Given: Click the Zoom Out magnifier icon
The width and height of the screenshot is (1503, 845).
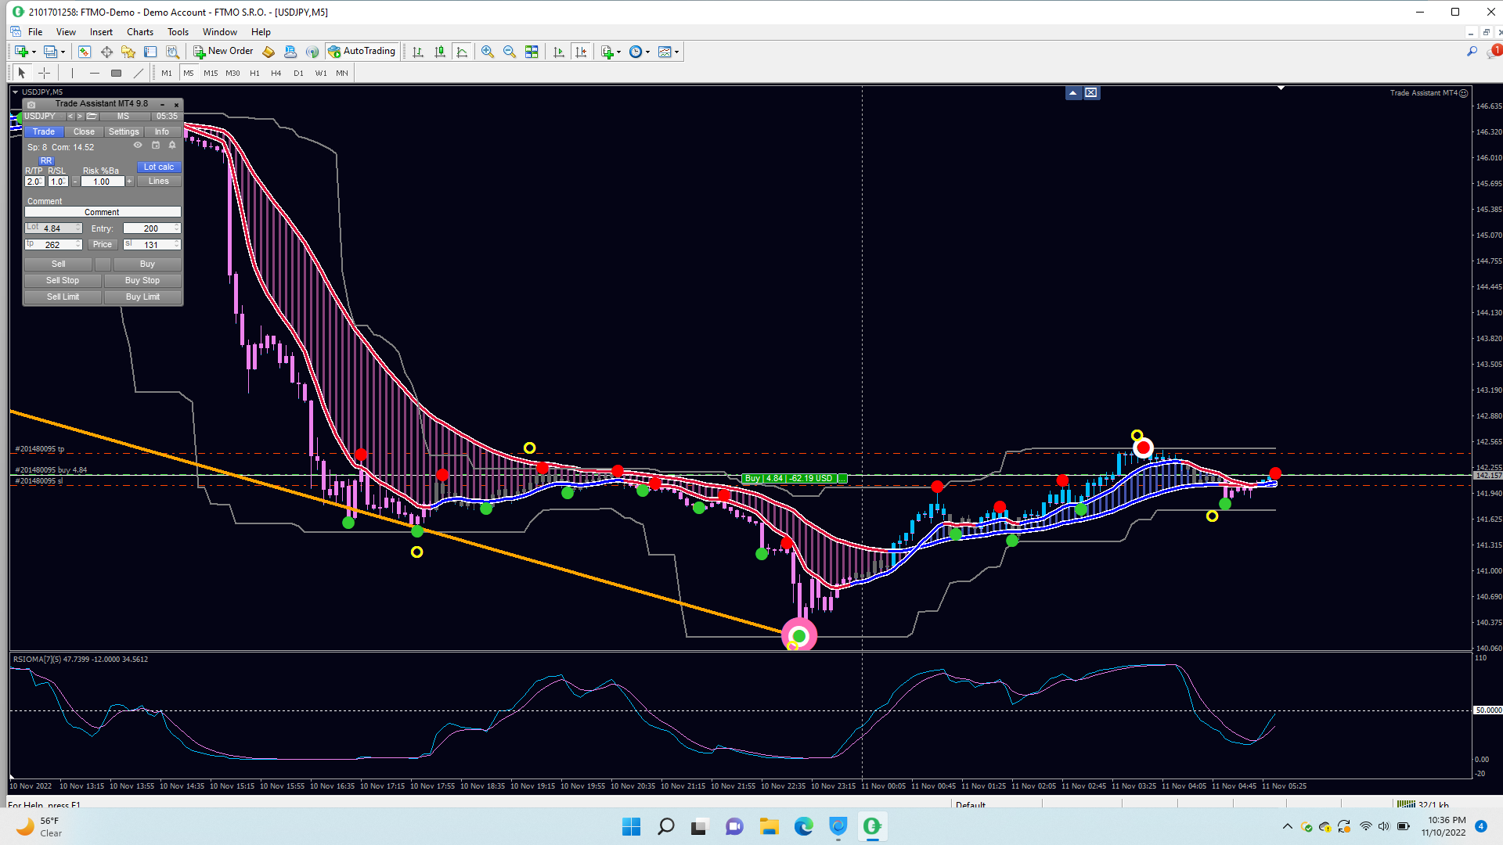Looking at the screenshot, I should click(509, 52).
